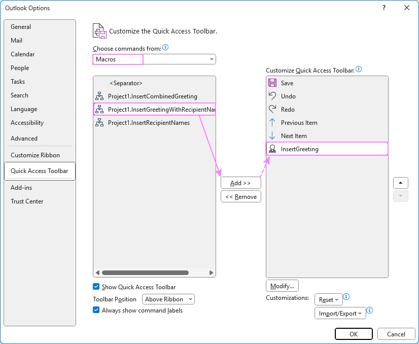
Task: Click info icon next to Reset button
Action: point(346,297)
